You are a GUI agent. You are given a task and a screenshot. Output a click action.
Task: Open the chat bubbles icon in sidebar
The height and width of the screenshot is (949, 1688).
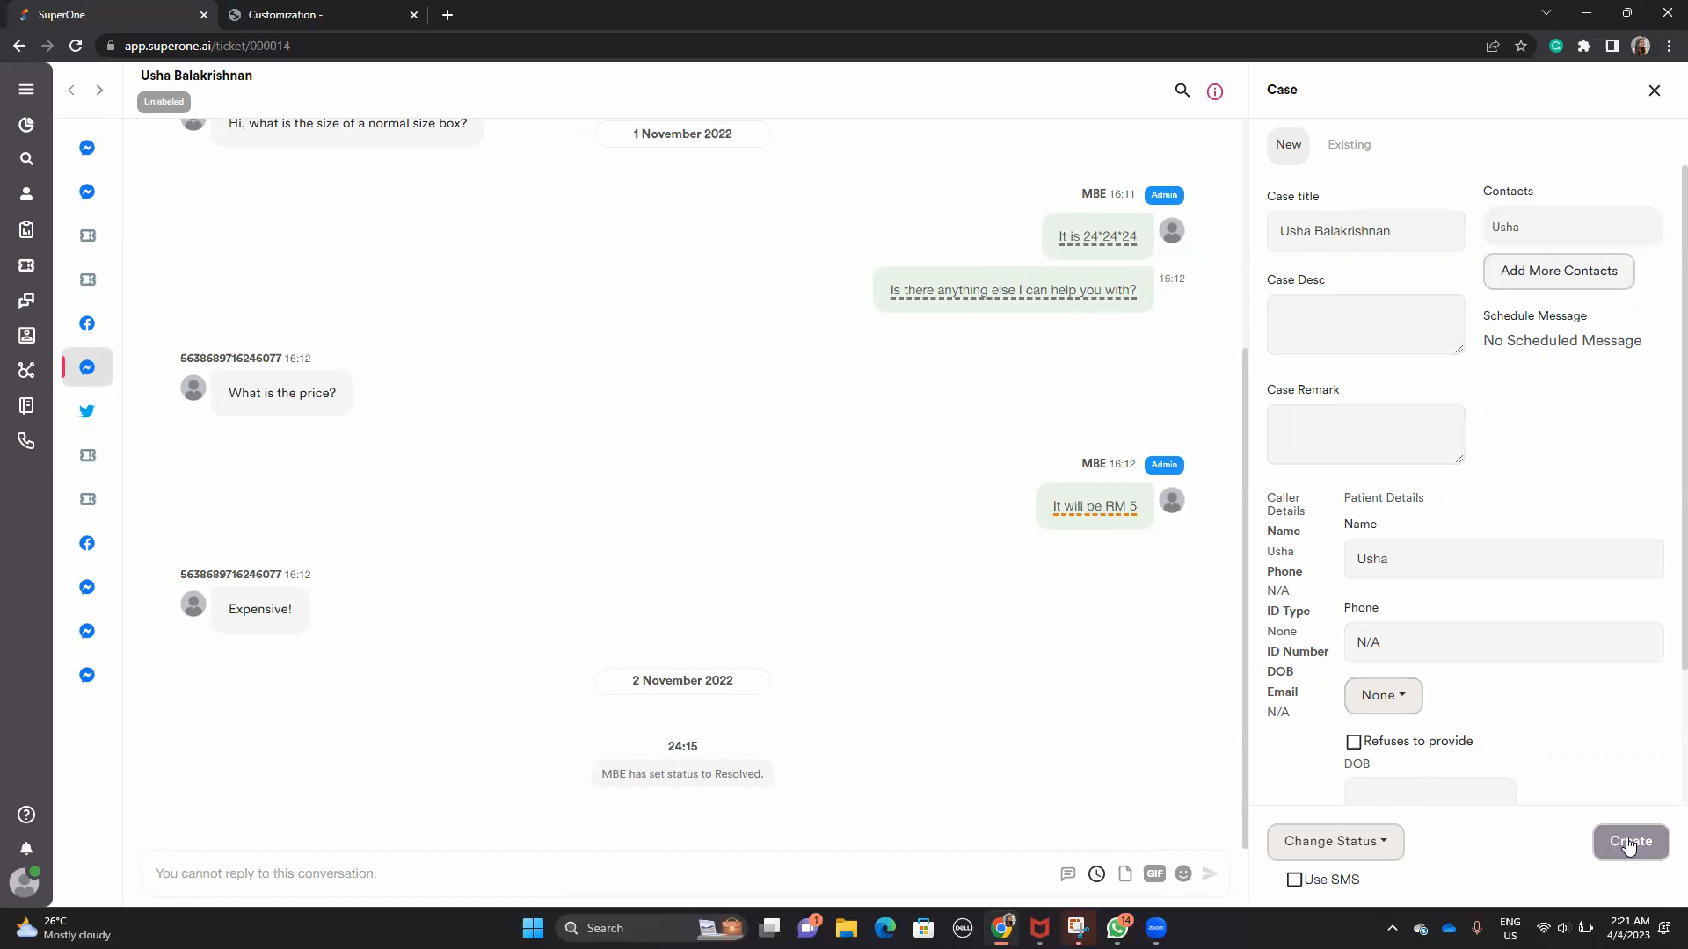point(26,301)
